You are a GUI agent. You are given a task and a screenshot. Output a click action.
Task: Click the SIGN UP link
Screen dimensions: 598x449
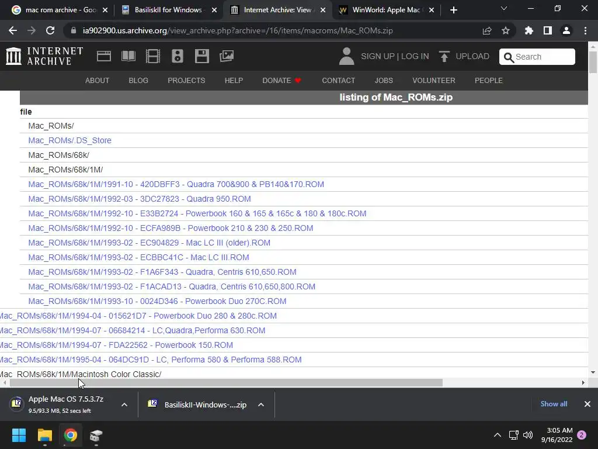(378, 57)
